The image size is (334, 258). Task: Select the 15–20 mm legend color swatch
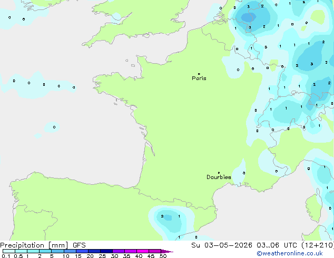click(x=82, y=251)
